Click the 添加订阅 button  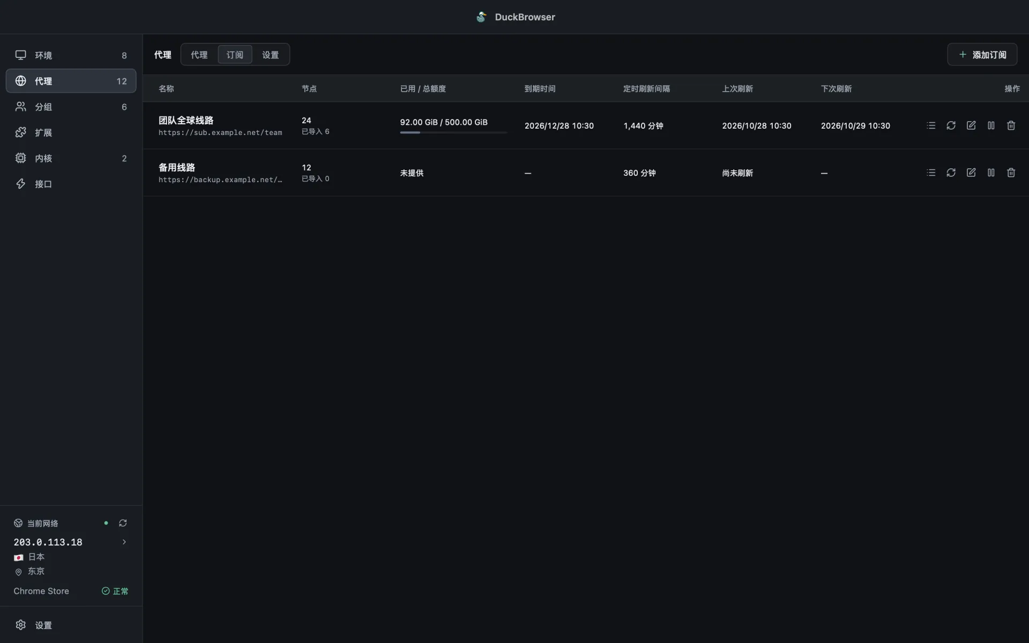click(982, 55)
